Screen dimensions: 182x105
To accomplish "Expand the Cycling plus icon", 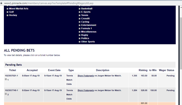I will (80, 22).
